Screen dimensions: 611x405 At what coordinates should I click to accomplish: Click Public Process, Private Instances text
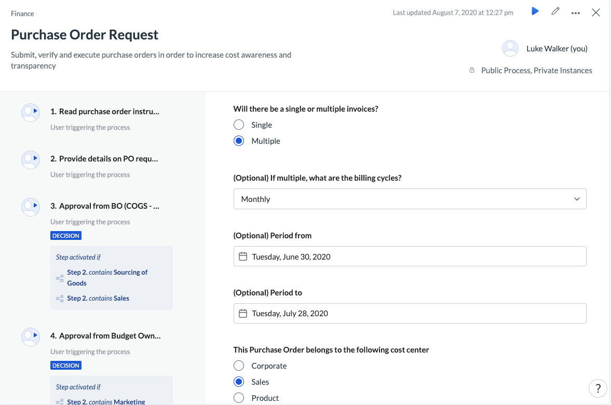click(537, 70)
